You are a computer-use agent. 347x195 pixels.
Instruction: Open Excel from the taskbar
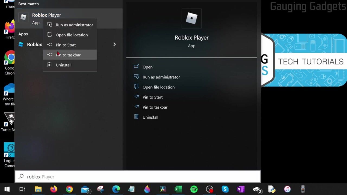[178, 189]
